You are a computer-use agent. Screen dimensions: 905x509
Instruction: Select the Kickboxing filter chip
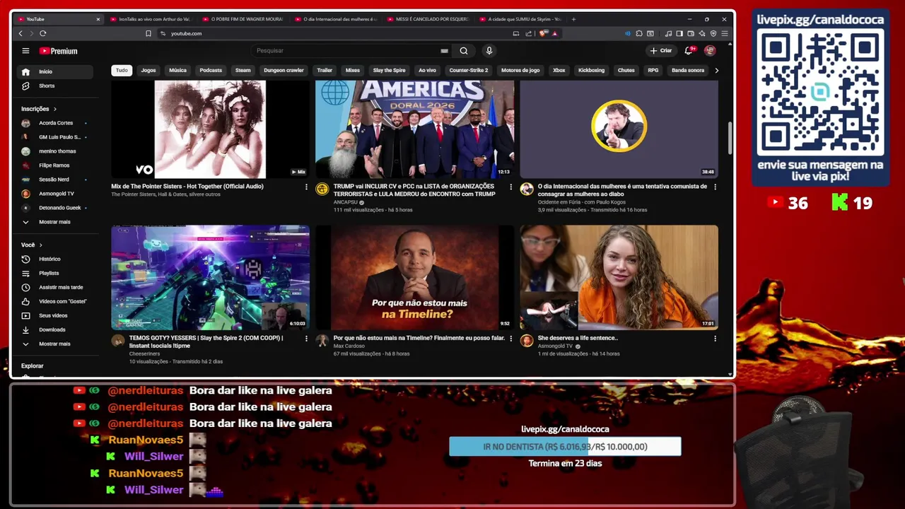click(x=591, y=70)
